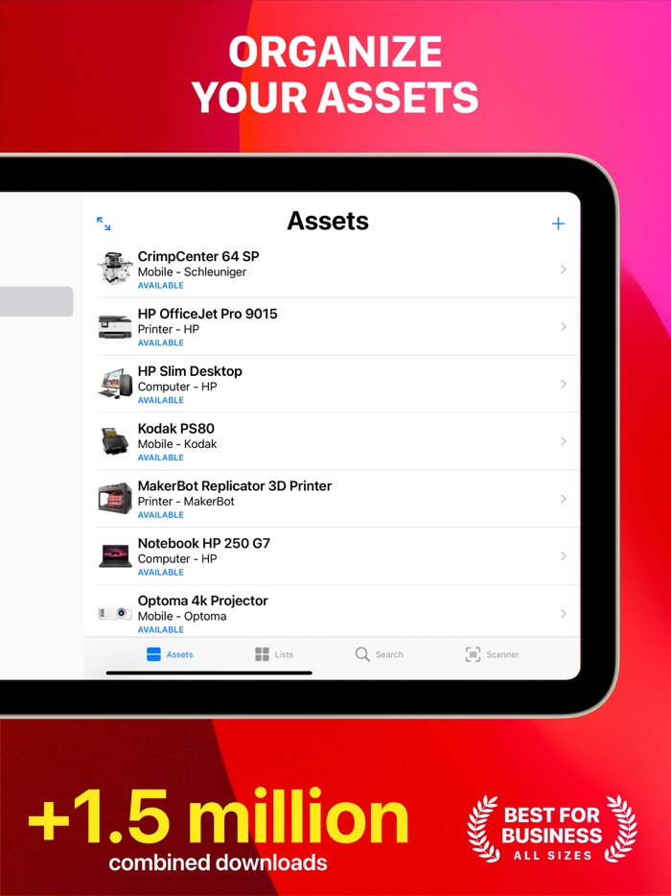
Task: Click the CrimpCenter 64 SP machine thumbnail
Action: click(x=115, y=269)
